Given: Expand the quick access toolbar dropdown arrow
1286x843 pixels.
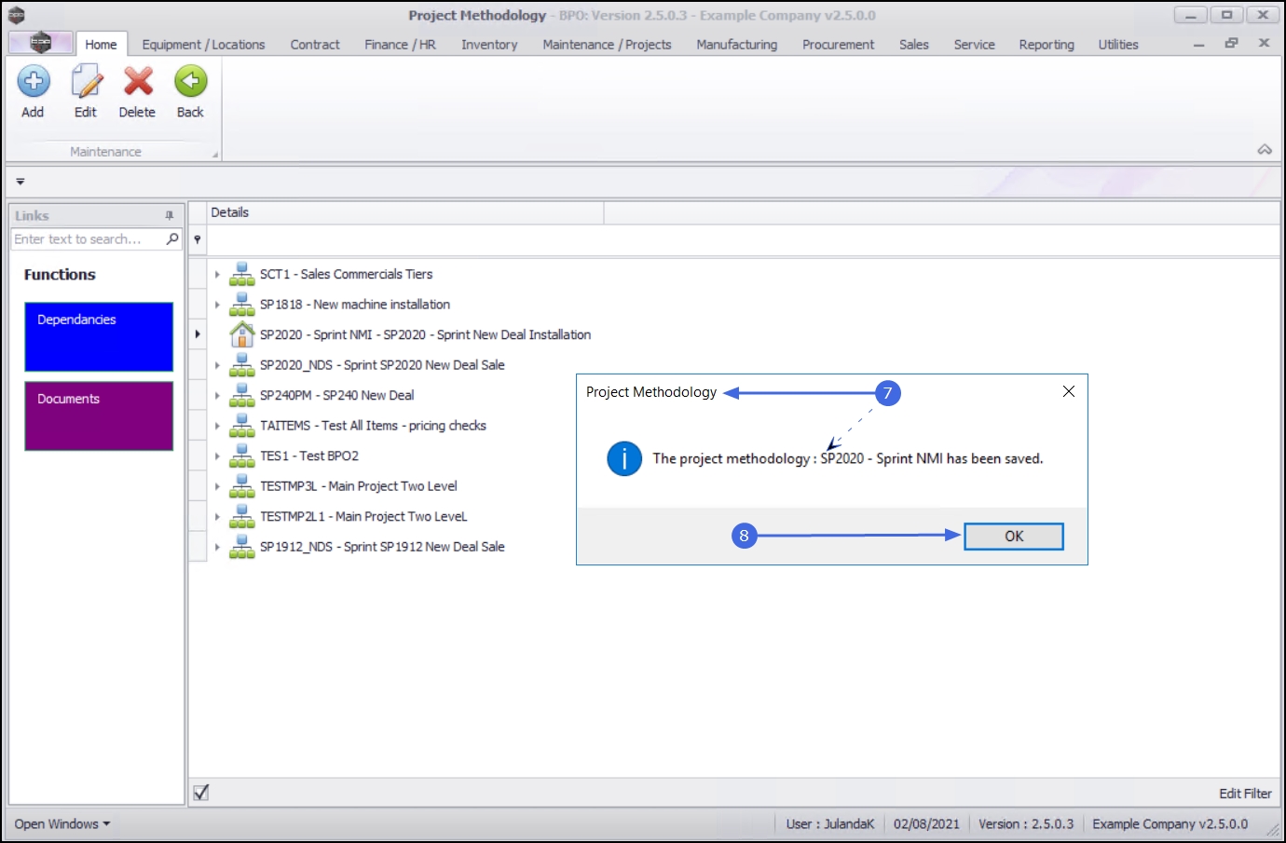Looking at the screenshot, I should pos(21,182).
